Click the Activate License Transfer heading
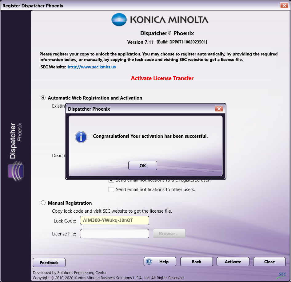 (x=162, y=78)
